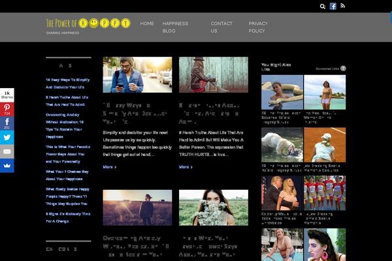Click the 1k Shares counter
The width and height of the screenshot is (392, 261).
coord(7,95)
